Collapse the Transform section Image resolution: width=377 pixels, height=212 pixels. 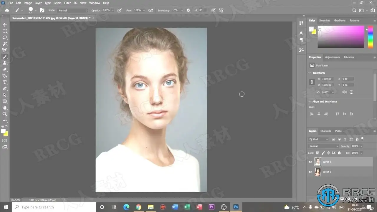310,73
